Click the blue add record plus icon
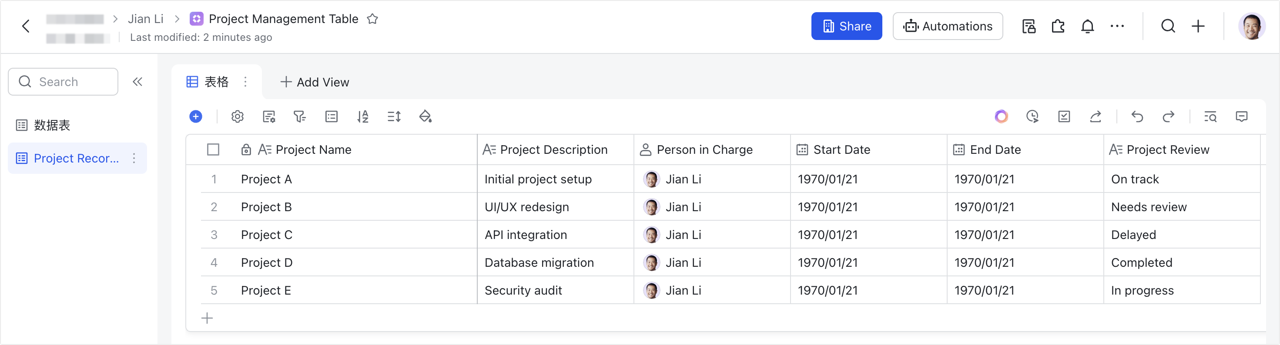1280x345 pixels. tap(196, 116)
